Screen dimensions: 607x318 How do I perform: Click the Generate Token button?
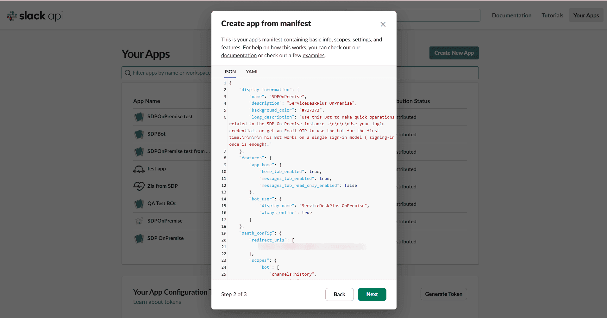coord(443,294)
